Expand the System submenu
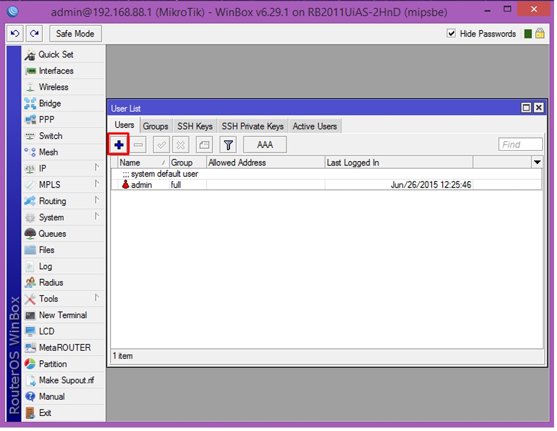Viewport: 557px width, 431px height. point(64,217)
